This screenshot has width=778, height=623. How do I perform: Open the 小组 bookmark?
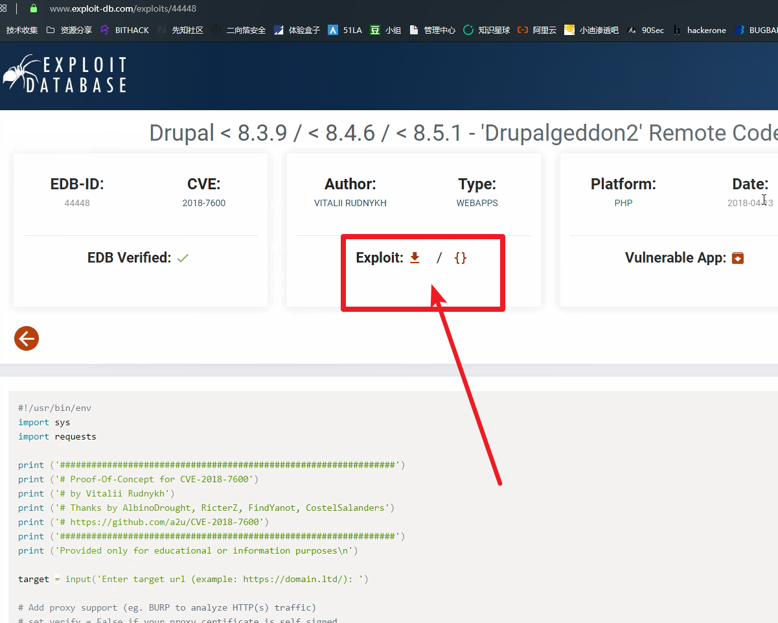click(385, 30)
